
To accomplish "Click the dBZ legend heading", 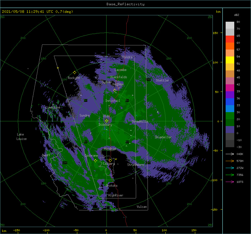I will pyautogui.click(x=236, y=15).
